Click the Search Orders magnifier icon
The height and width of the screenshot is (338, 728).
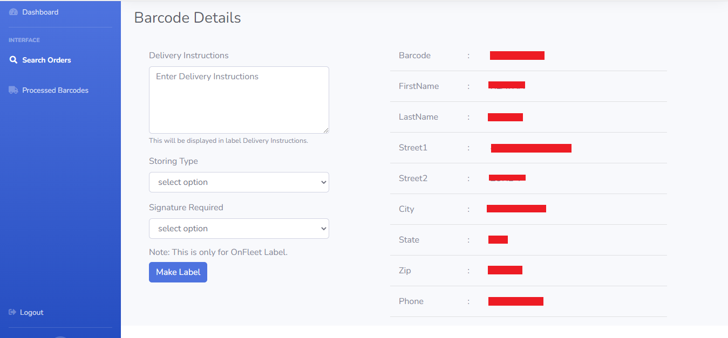point(13,60)
